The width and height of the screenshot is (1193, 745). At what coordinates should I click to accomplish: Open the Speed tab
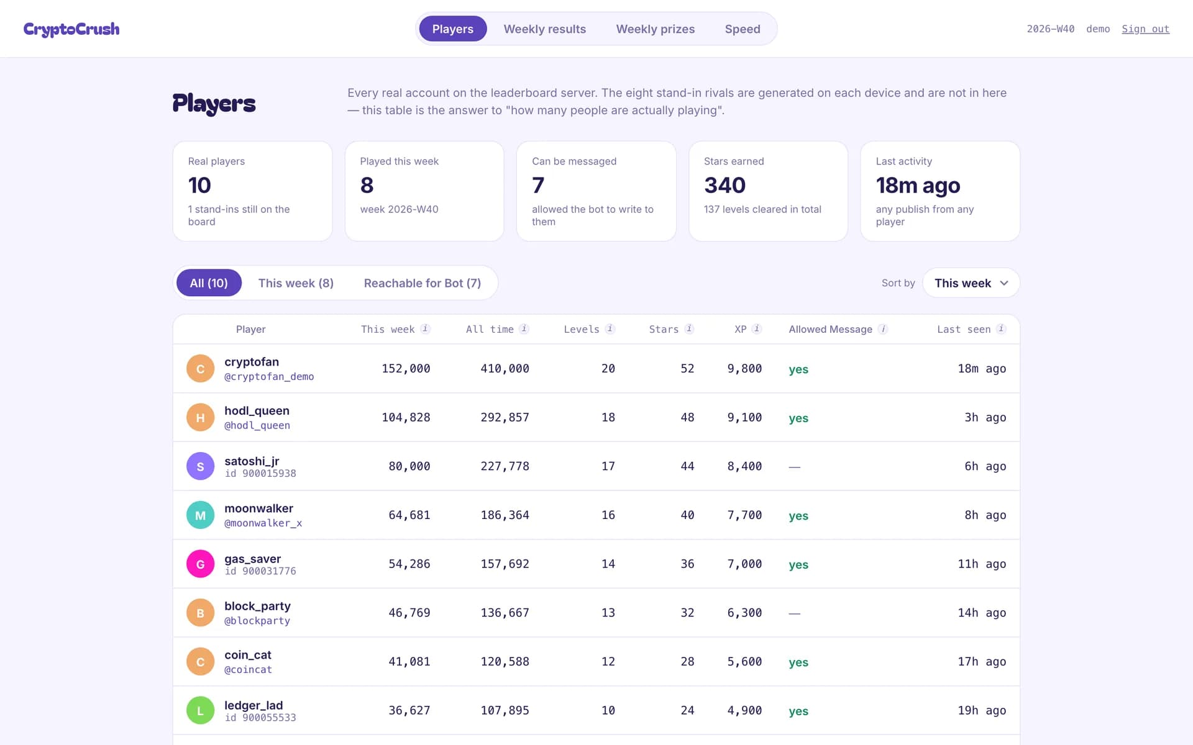743,29
